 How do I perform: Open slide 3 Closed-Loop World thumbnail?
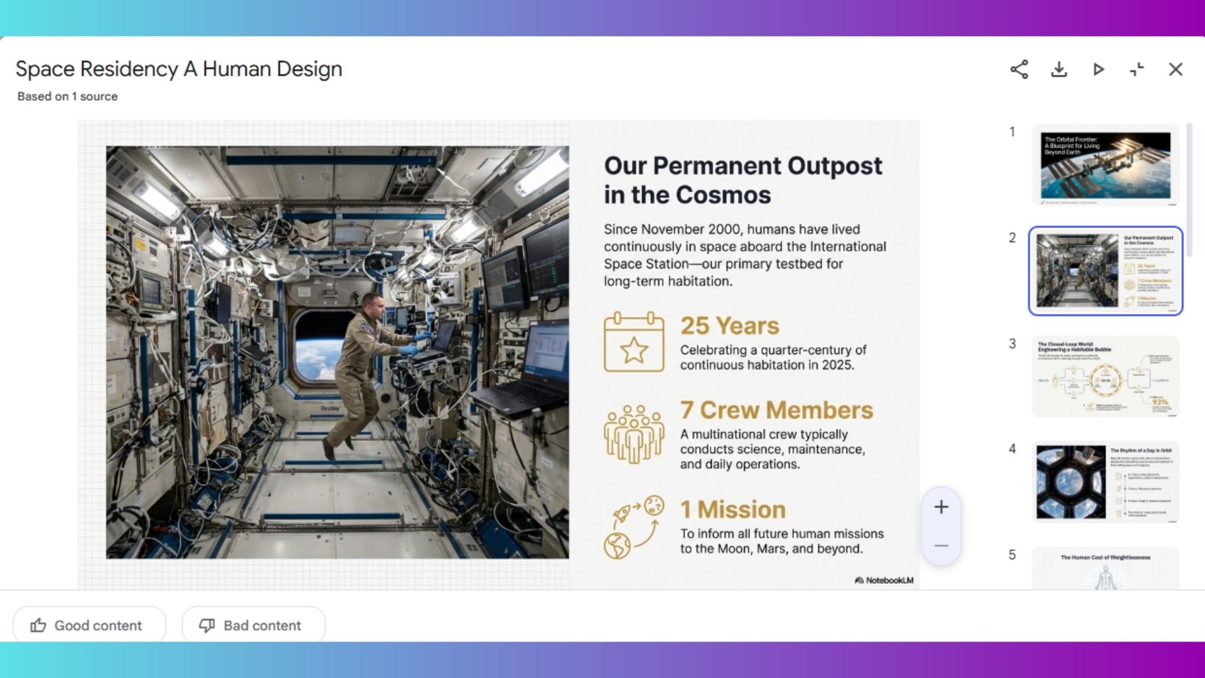(1105, 376)
